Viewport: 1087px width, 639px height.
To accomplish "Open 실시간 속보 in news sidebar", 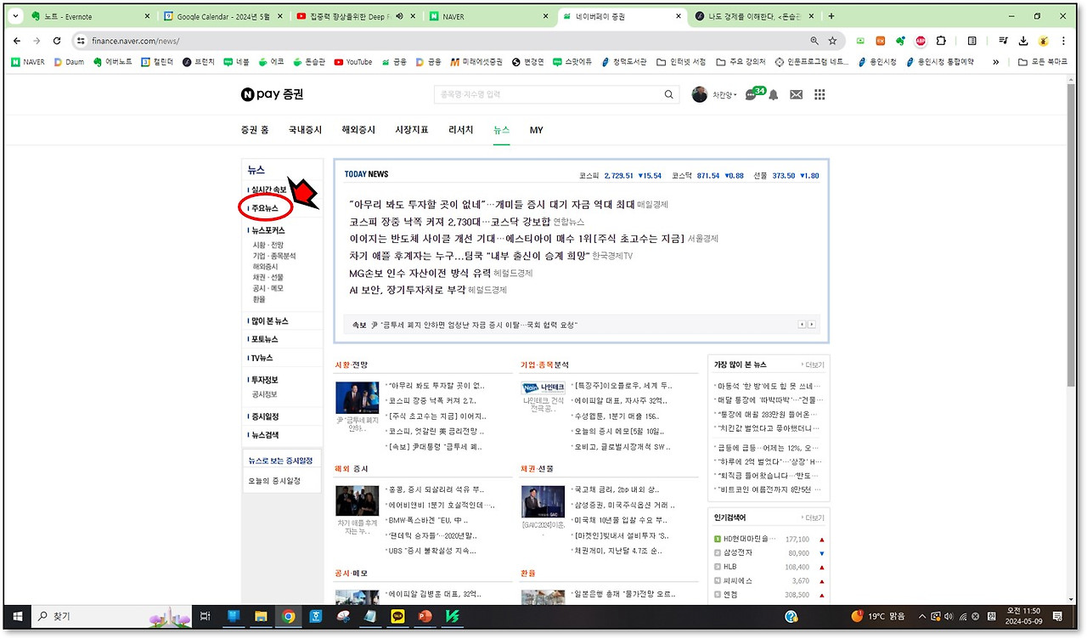I will [268, 189].
